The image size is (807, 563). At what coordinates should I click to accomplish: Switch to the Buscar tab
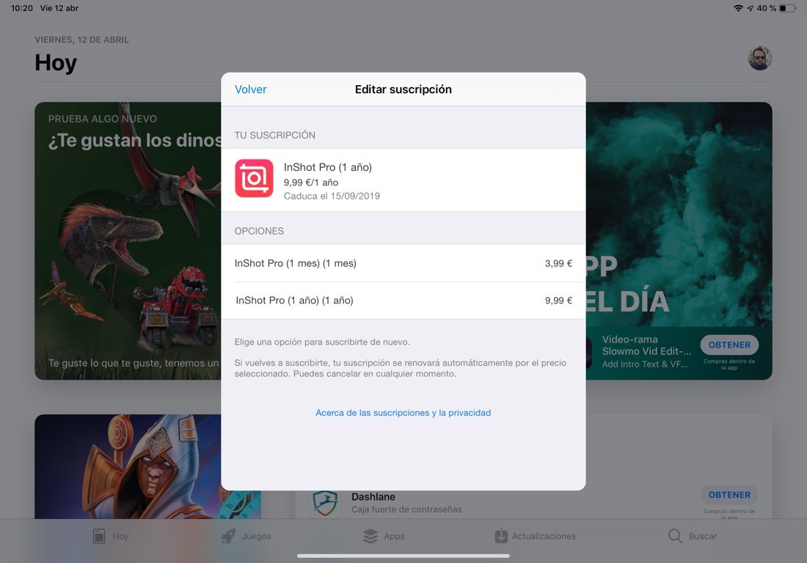tap(693, 536)
